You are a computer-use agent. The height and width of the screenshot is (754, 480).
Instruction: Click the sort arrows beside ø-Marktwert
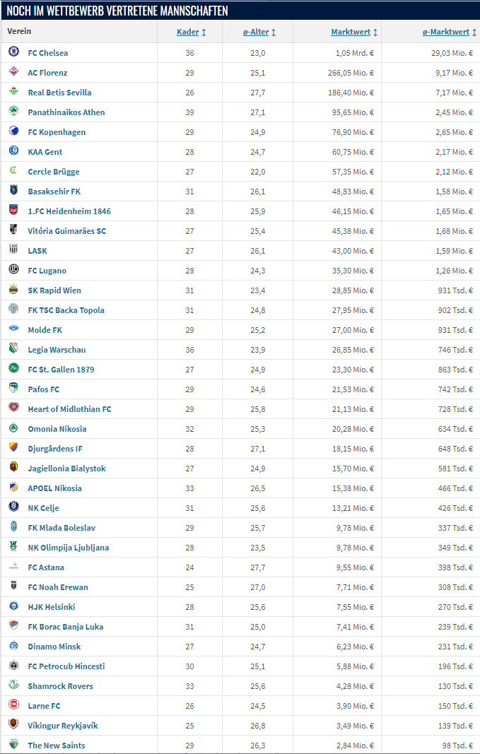click(474, 33)
